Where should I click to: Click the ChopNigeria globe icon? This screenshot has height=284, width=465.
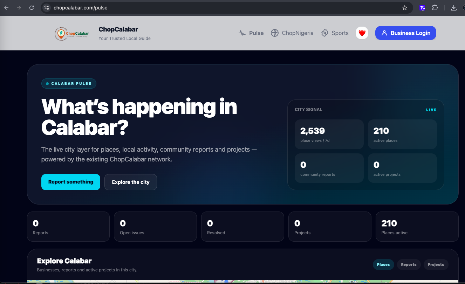(275, 33)
